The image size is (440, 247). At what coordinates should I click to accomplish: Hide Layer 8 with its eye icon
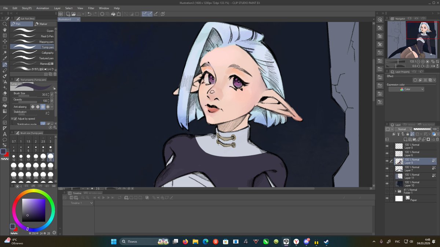point(387,146)
